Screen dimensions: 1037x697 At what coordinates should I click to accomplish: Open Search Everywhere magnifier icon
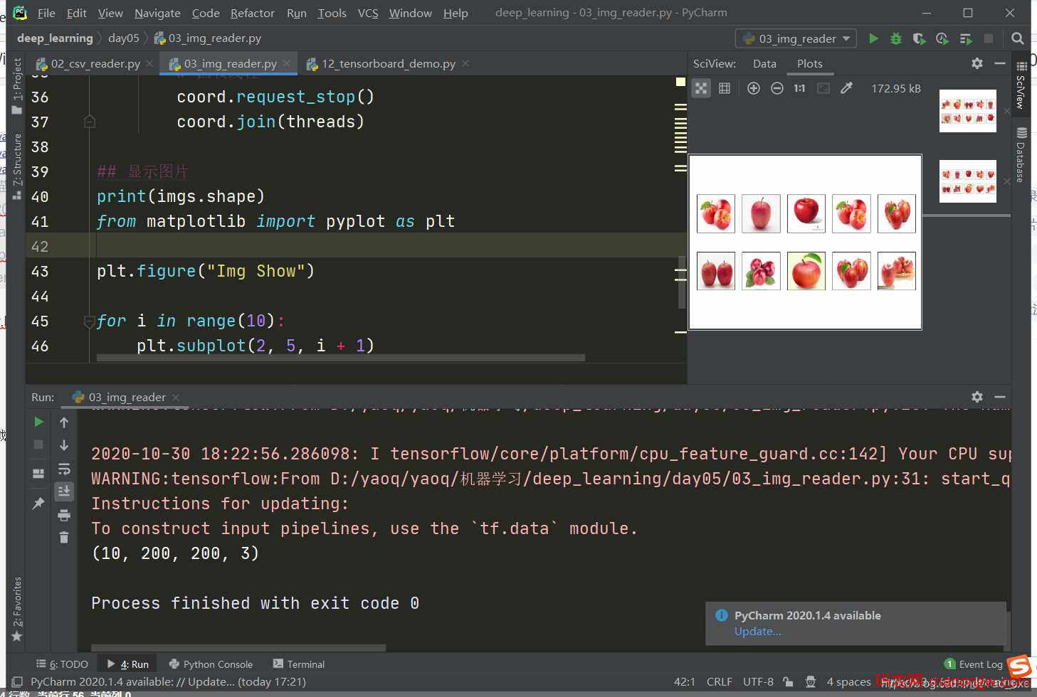click(1018, 38)
